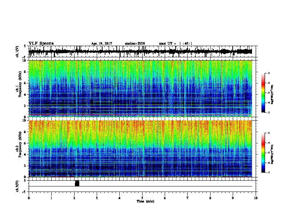Click time axis tick label "6"
288x222 pixels.
pos(165,198)
